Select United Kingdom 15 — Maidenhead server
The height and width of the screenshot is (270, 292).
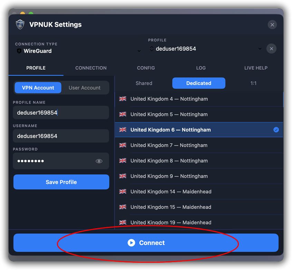(199, 207)
